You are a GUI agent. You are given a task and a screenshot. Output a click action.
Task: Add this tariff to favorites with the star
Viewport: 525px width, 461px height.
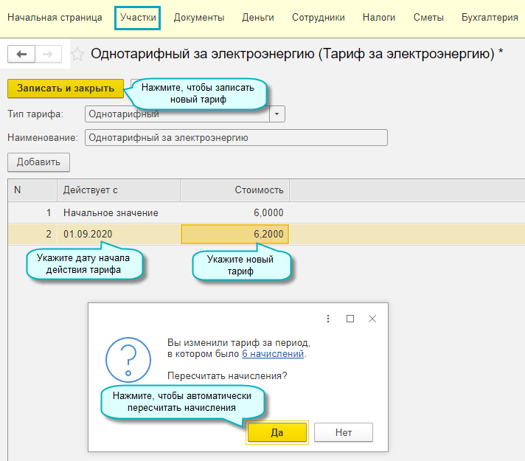point(77,55)
